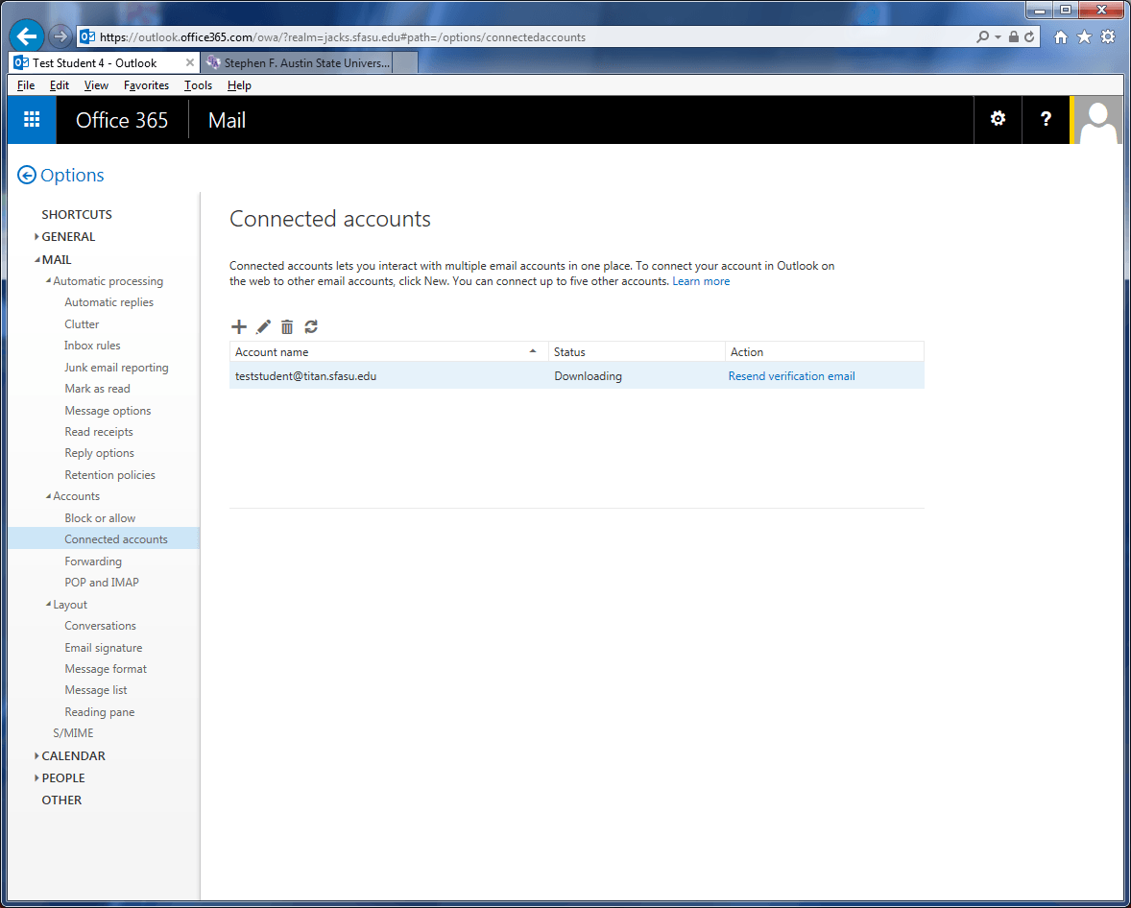Expand the GENERAL section

coord(36,237)
